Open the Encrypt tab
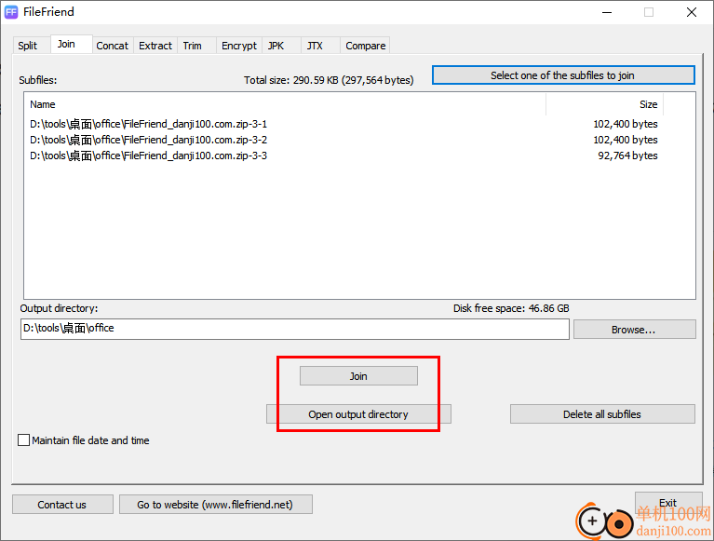Screen dimensions: 714x541 tap(239, 46)
